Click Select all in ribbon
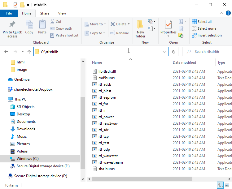 202,22
